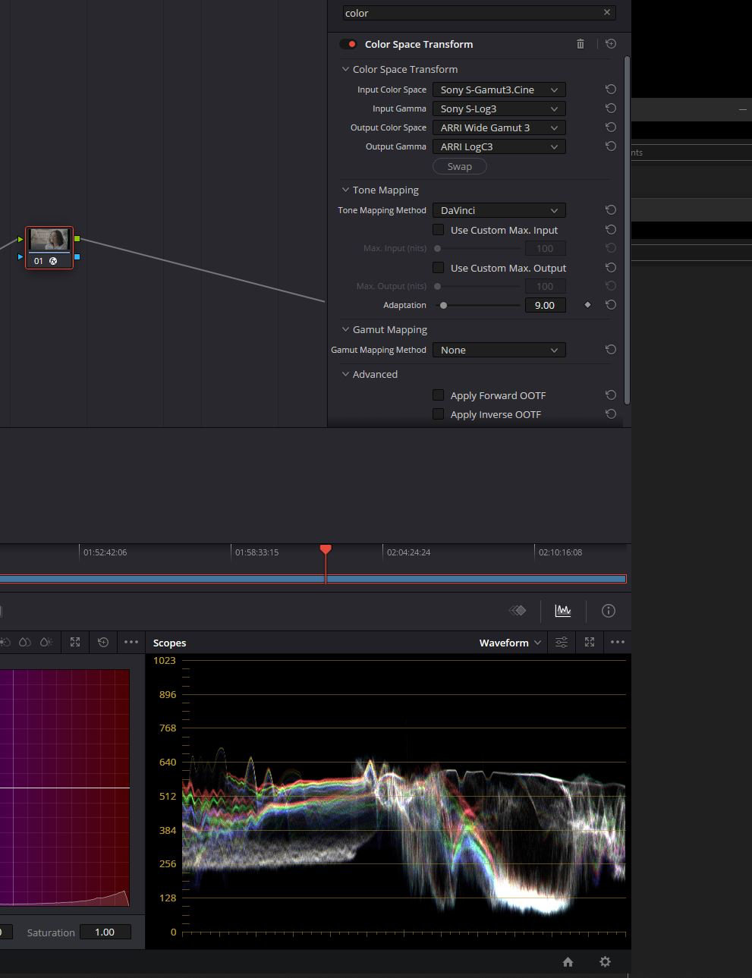Open Tone Mapping Method dropdown
Image resolution: width=752 pixels, height=978 pixels.
pos(499,210)
